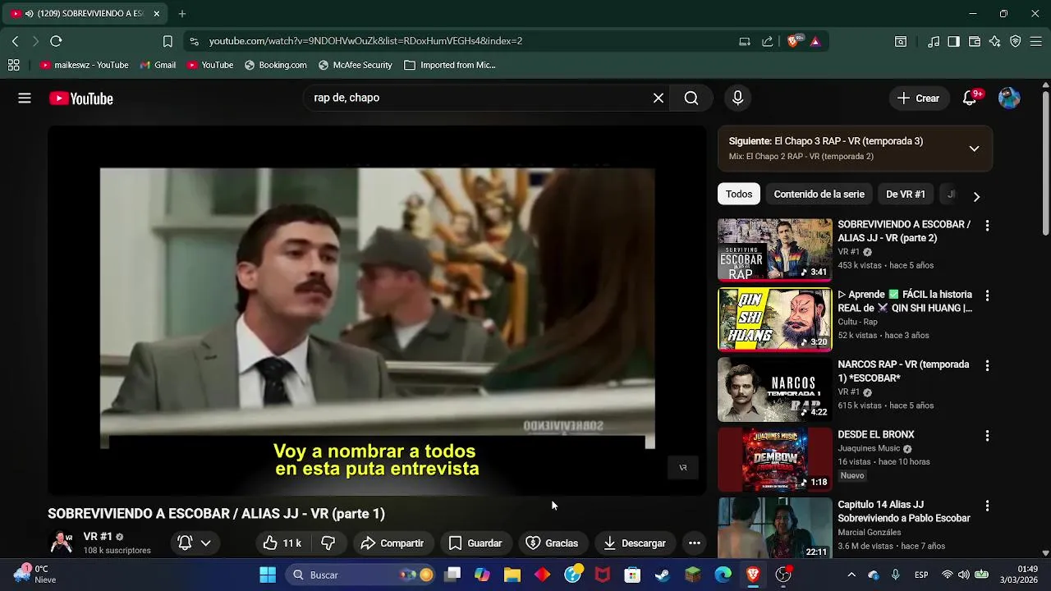The height and width of the screenshot is (591, 1051).
Task: Show hidden system tray icons
Action: coord(851,575)
